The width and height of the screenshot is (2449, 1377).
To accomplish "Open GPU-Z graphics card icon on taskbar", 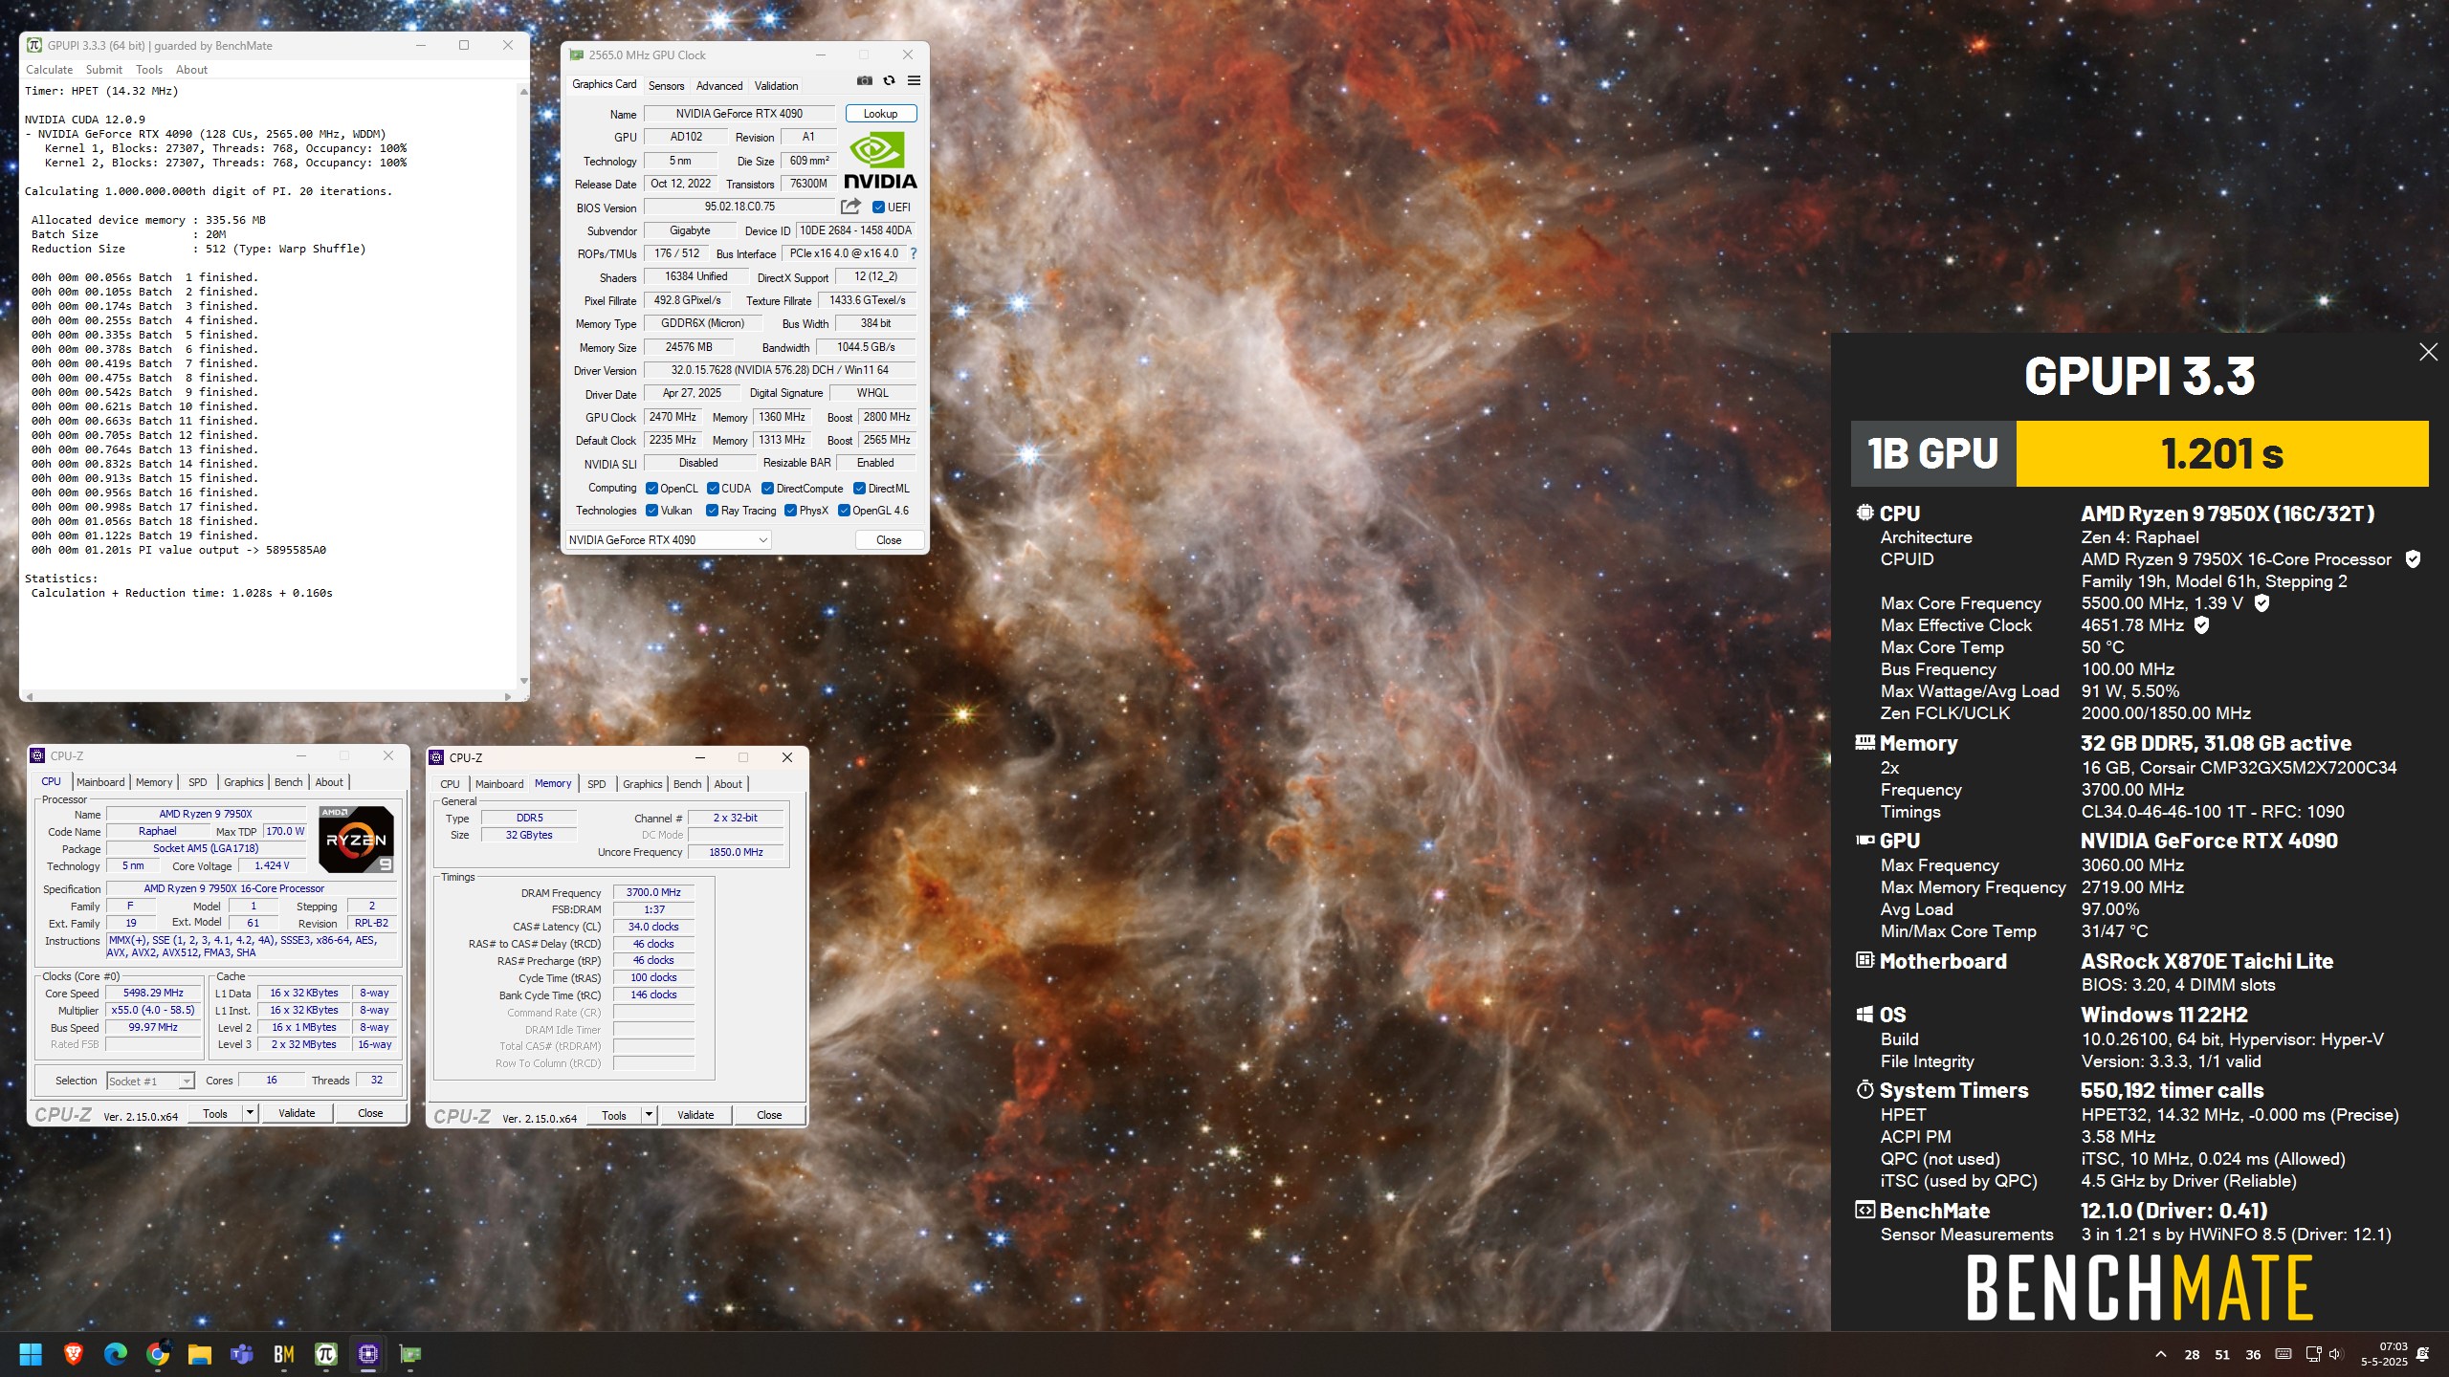I will [410, 1354].
